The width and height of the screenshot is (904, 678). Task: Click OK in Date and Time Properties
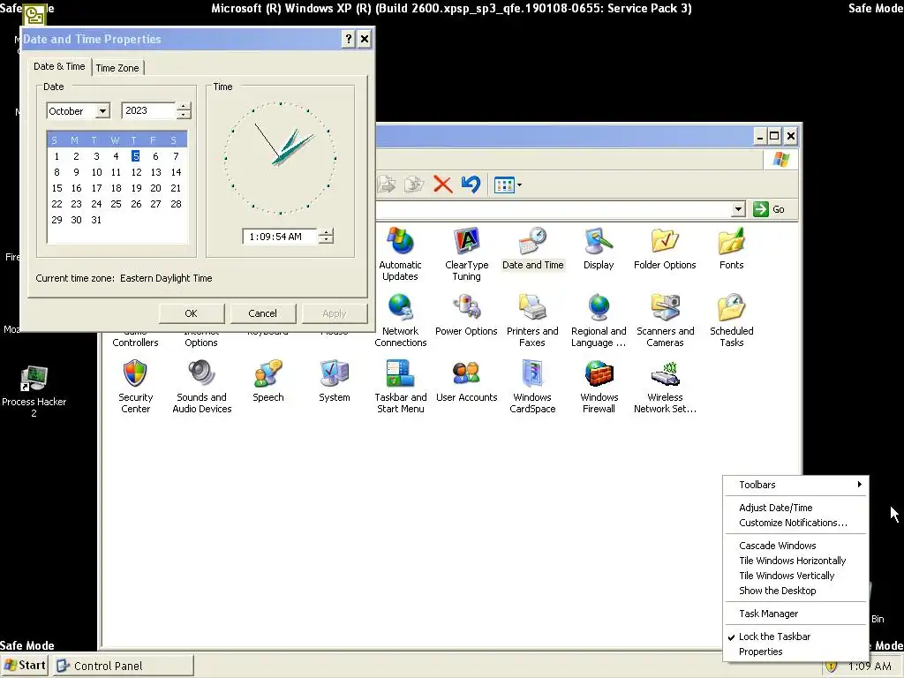pos(191,313)
